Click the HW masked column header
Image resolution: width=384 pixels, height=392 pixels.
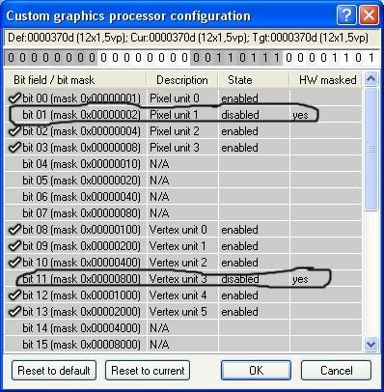pyautogui.click(x=326, y=80)
